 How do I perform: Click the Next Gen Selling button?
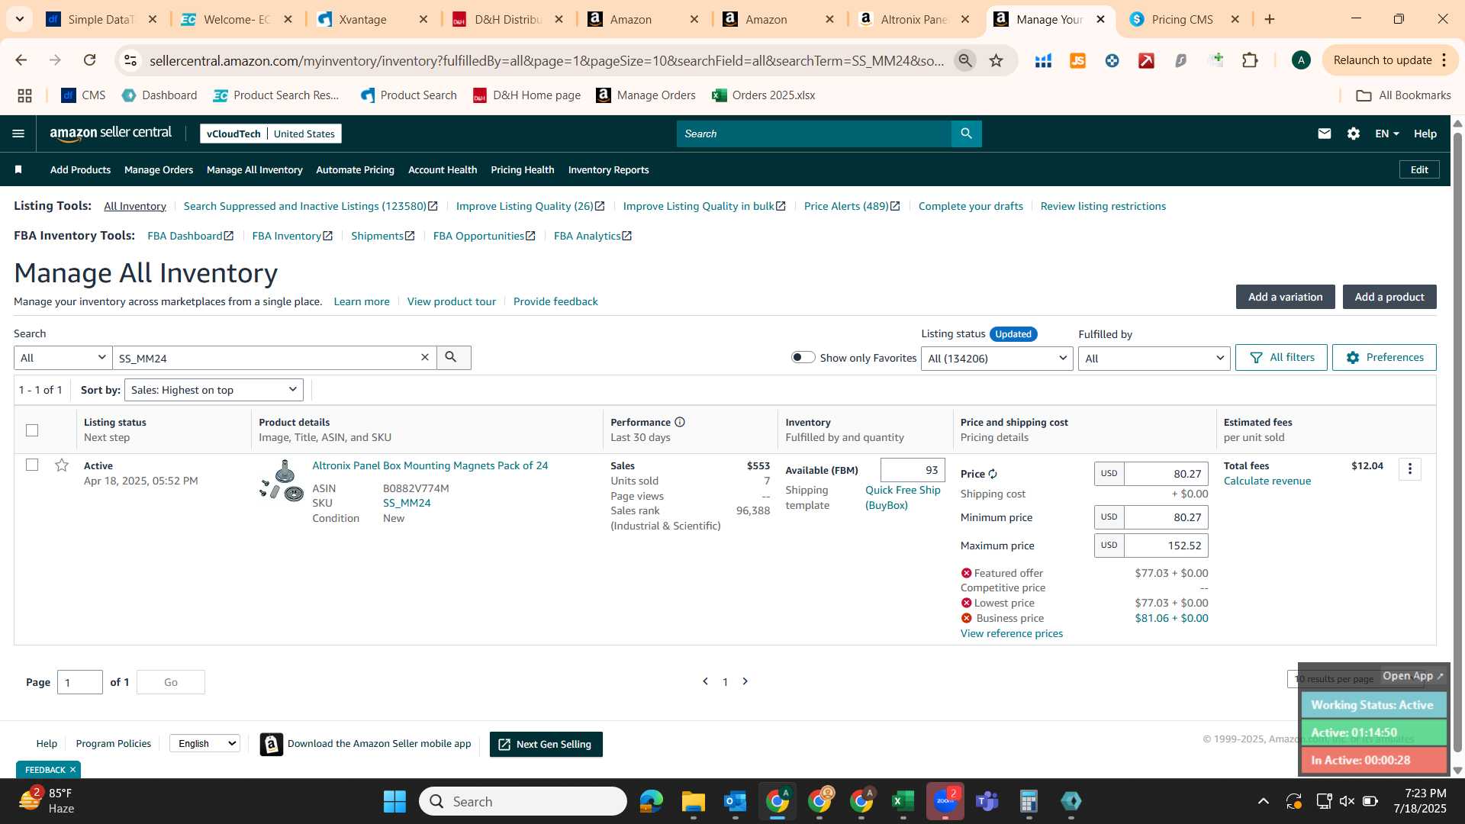[x=546, y=744]
